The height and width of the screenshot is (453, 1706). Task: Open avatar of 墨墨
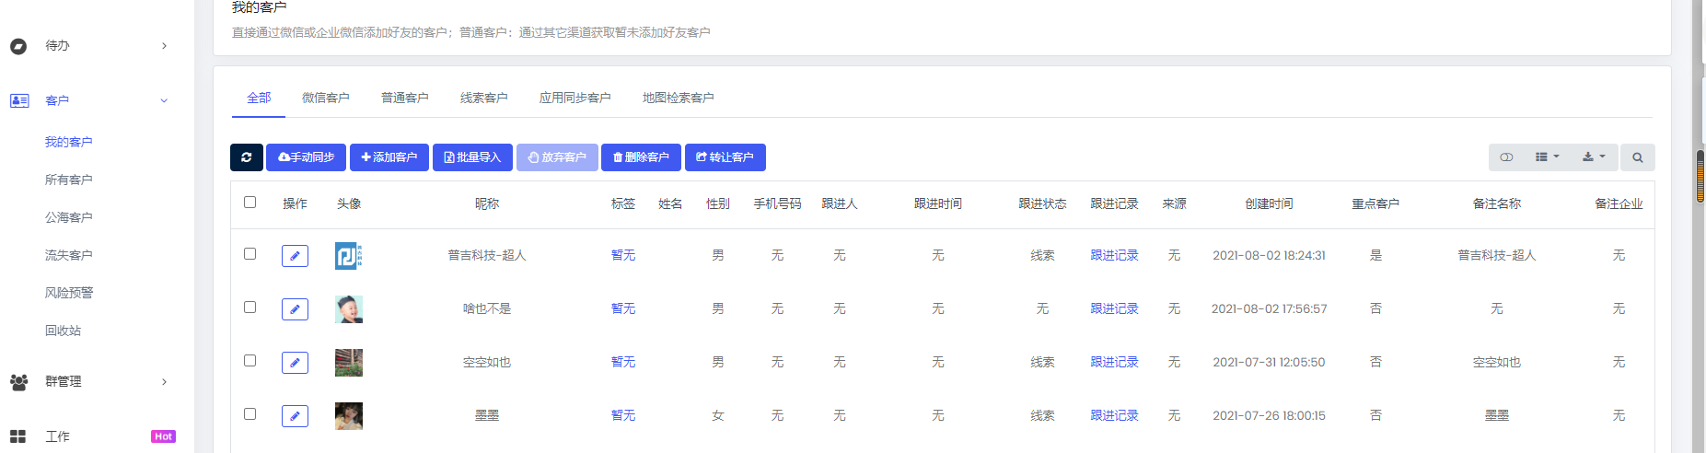pyautogui.click(x=349, y=416)
